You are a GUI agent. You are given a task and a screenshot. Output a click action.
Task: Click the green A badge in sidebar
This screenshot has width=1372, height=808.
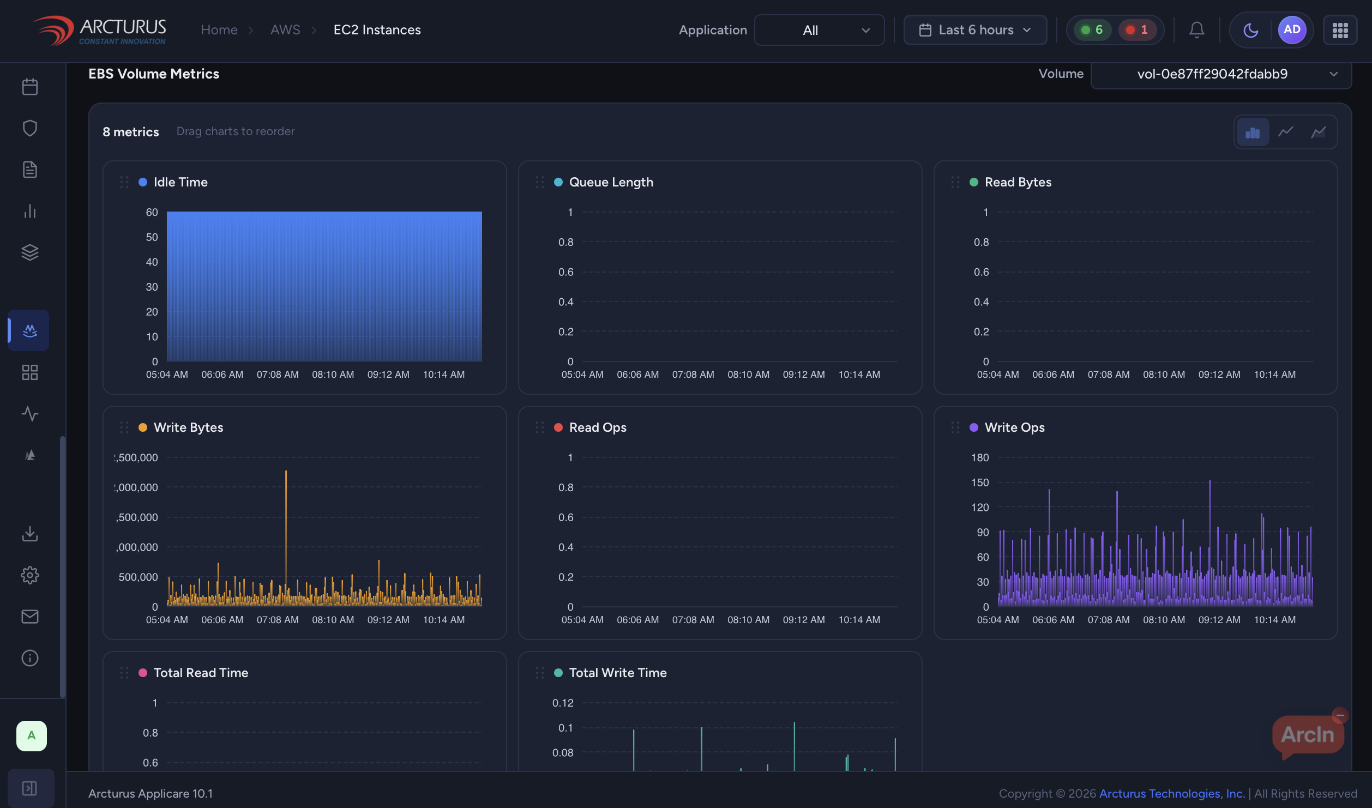[x=32, y=736]
